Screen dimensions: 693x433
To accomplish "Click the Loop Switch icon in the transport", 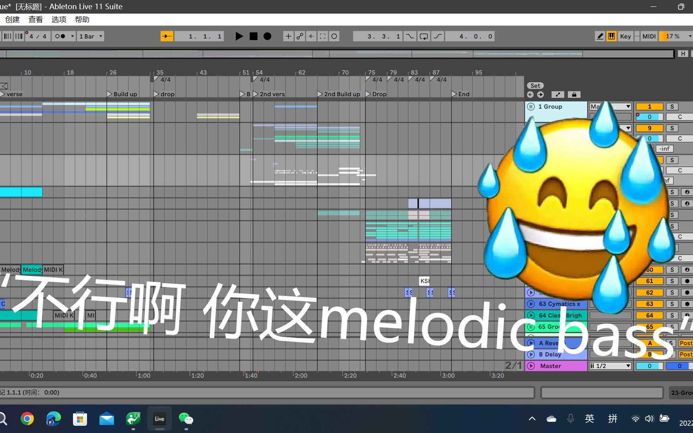I will point(423,36).
